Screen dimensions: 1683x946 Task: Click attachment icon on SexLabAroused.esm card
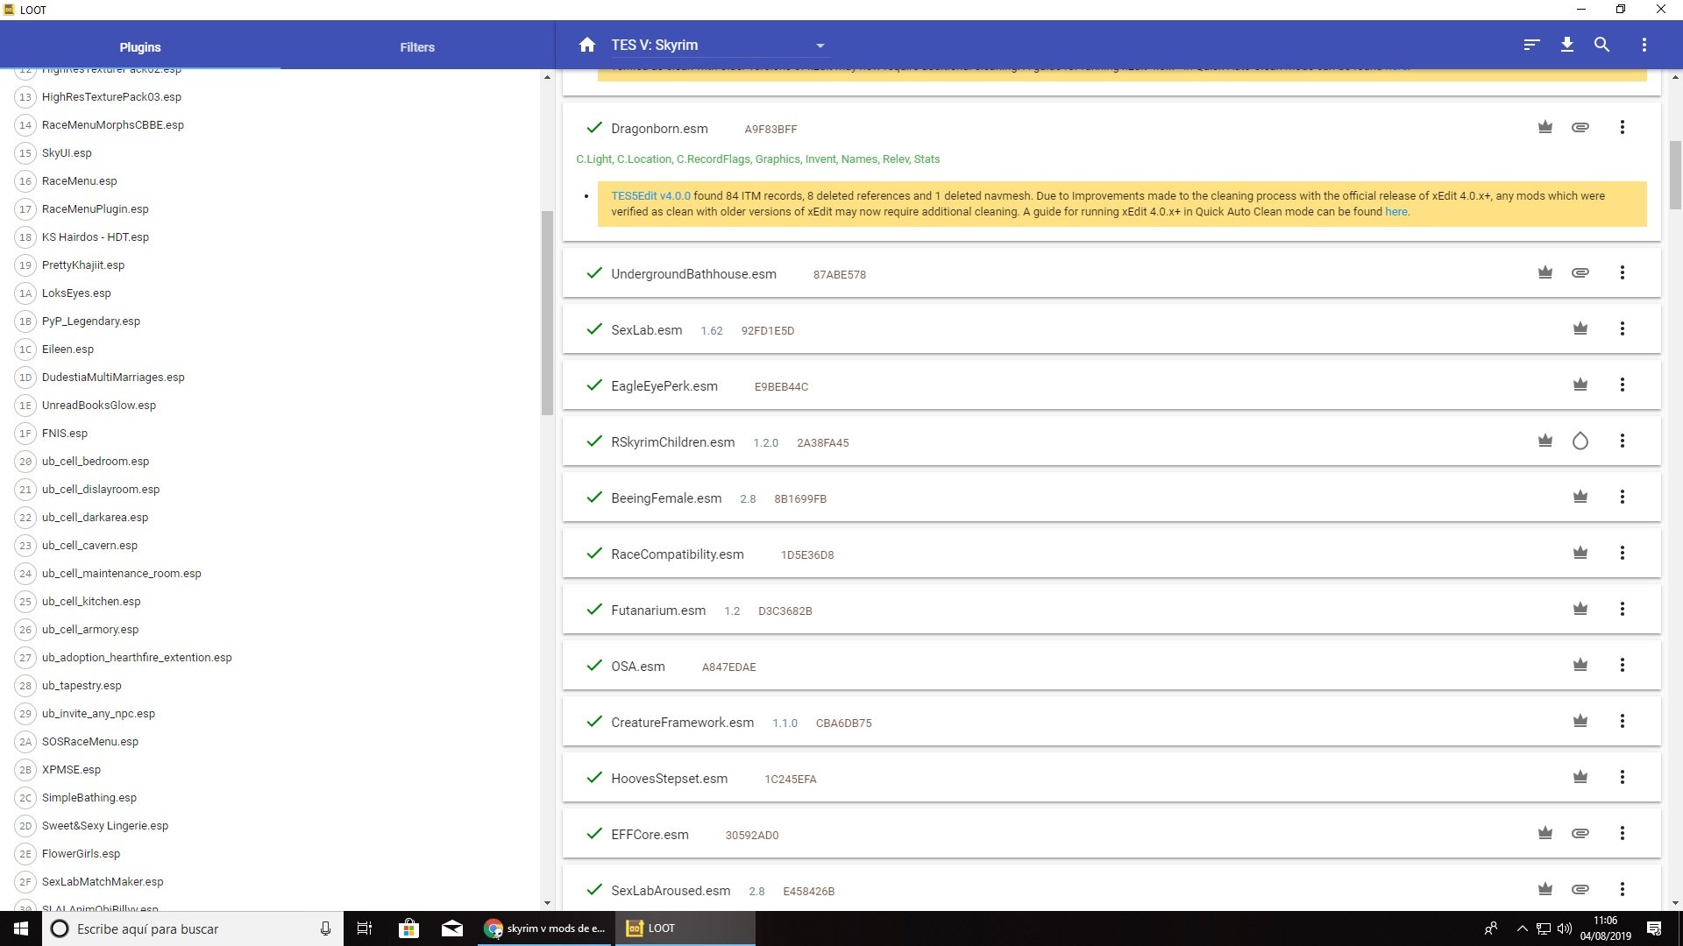coord(1580,889)
